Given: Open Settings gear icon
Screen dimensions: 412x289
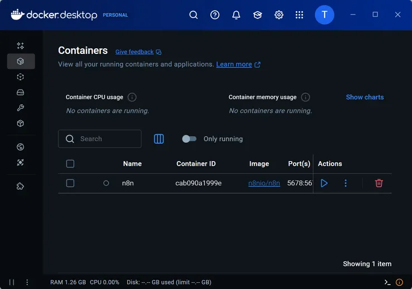Looking at the screenshot, I should click(279, 15).
